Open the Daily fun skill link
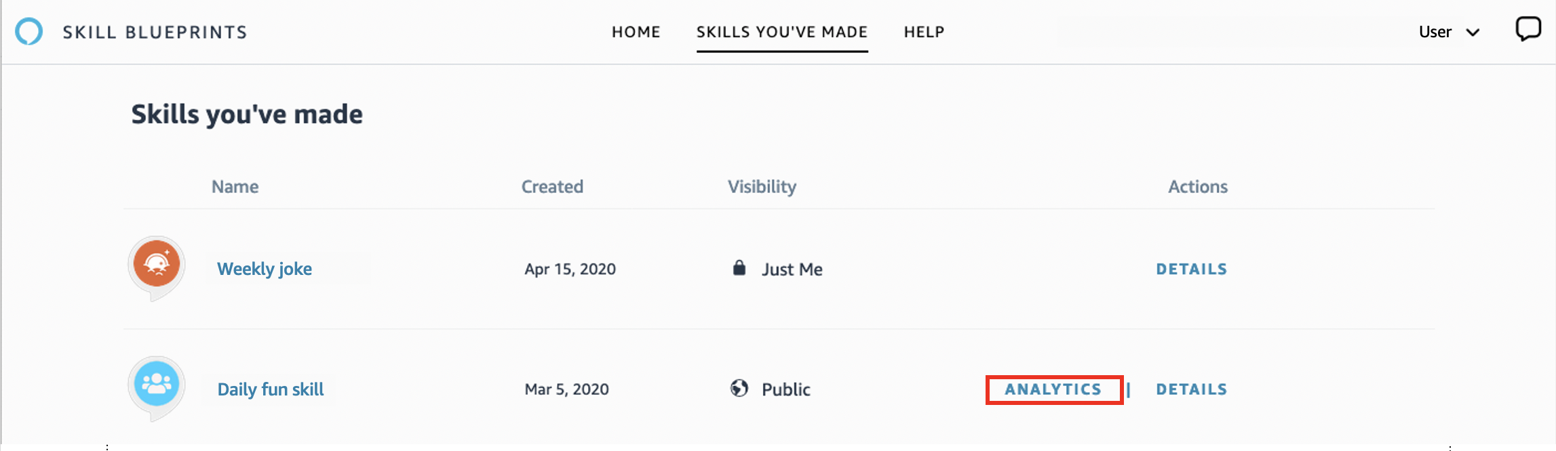This screenshot has width=1556, height=451. pyautogui.click(x=270, y=389)
